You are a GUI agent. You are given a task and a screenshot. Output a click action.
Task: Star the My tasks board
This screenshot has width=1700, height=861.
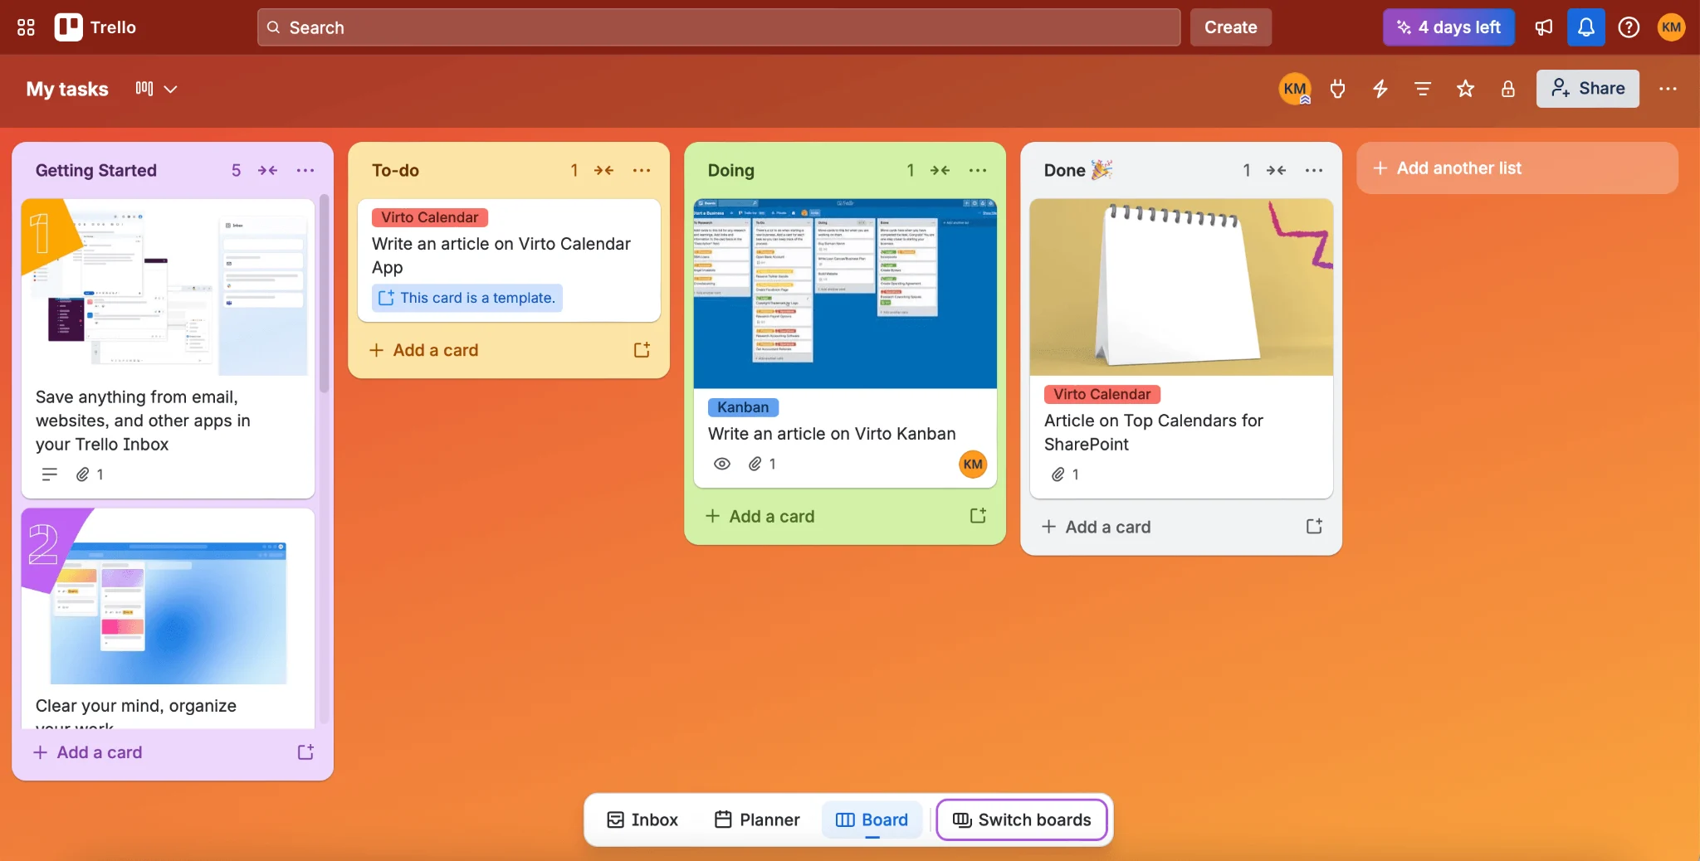click(1465, 89)
